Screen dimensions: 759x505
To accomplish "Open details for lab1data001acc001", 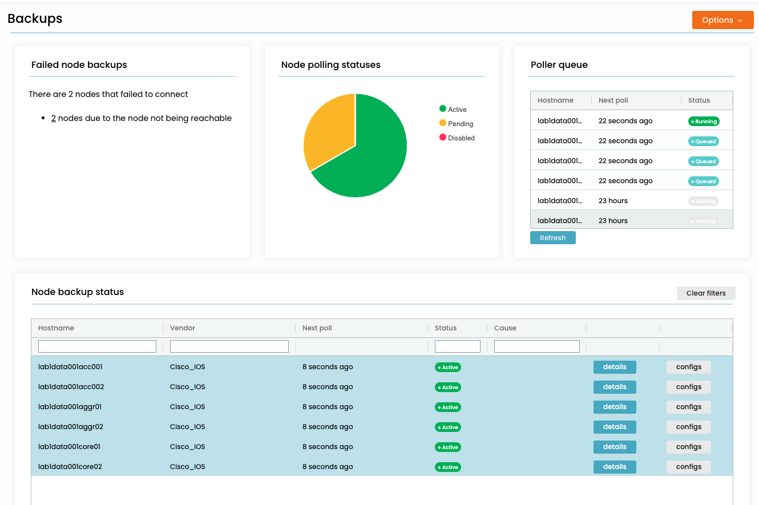I will (x=615, y=367).
